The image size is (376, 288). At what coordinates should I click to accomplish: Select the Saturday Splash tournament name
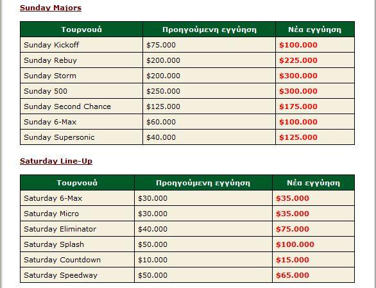(54, 244)
